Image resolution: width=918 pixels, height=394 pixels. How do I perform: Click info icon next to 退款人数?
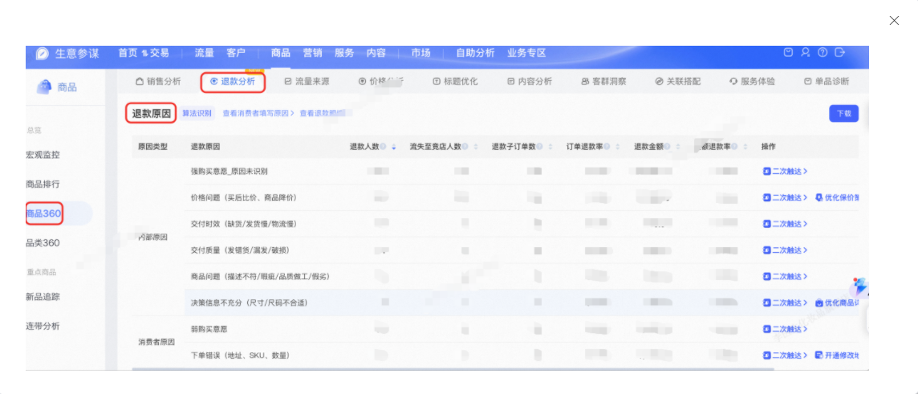(x=382, y=147)
